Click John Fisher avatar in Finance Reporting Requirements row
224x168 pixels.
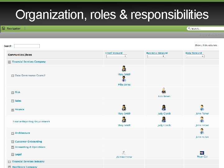coord(202,120)
